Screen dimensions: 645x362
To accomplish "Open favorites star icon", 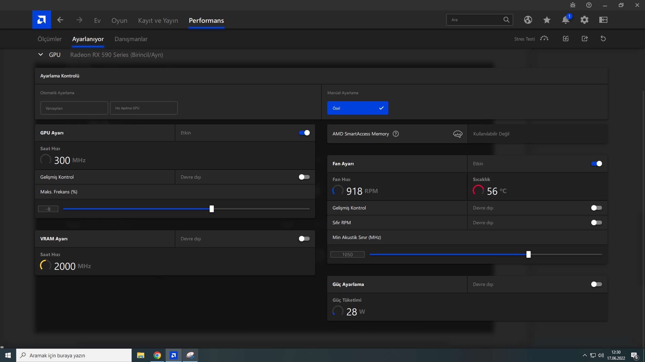I will click(547, 20).
